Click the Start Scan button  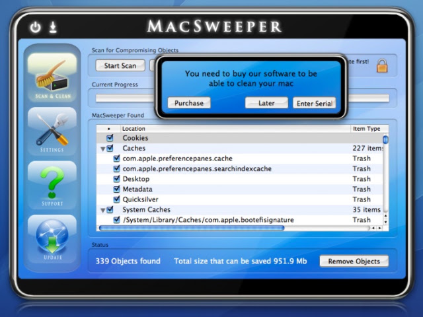click(120, 65)
